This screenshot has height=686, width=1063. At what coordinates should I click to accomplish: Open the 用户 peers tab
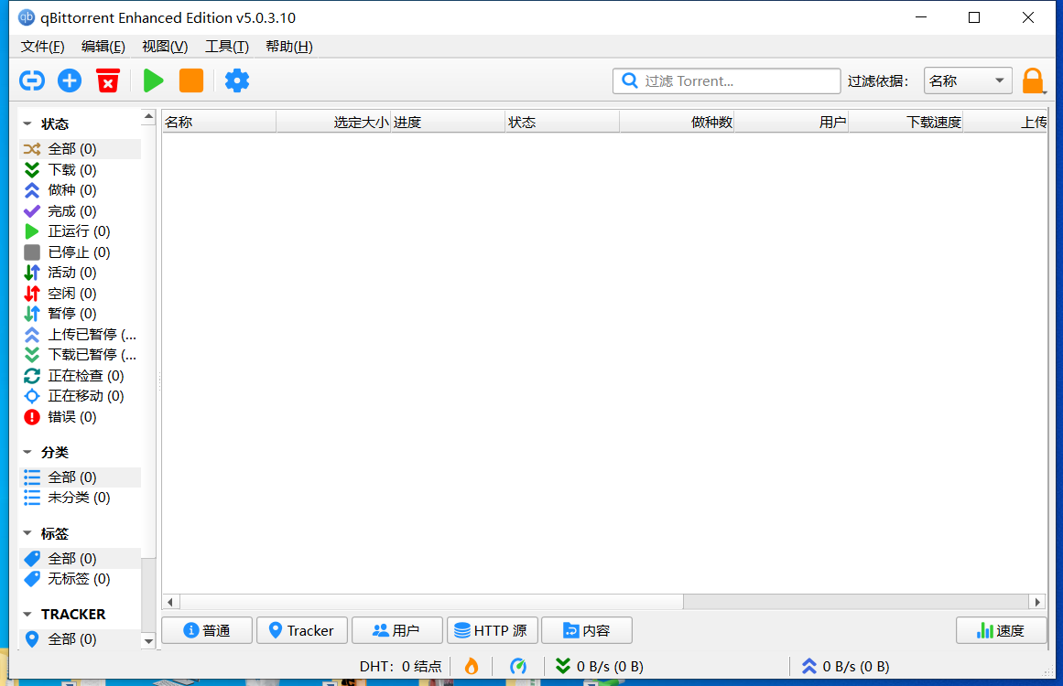point(396,630)
